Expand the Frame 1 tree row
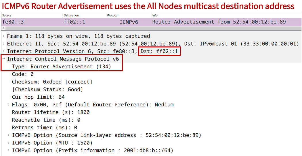This screenshot has width=302, height=156. [x=3, y=36]
